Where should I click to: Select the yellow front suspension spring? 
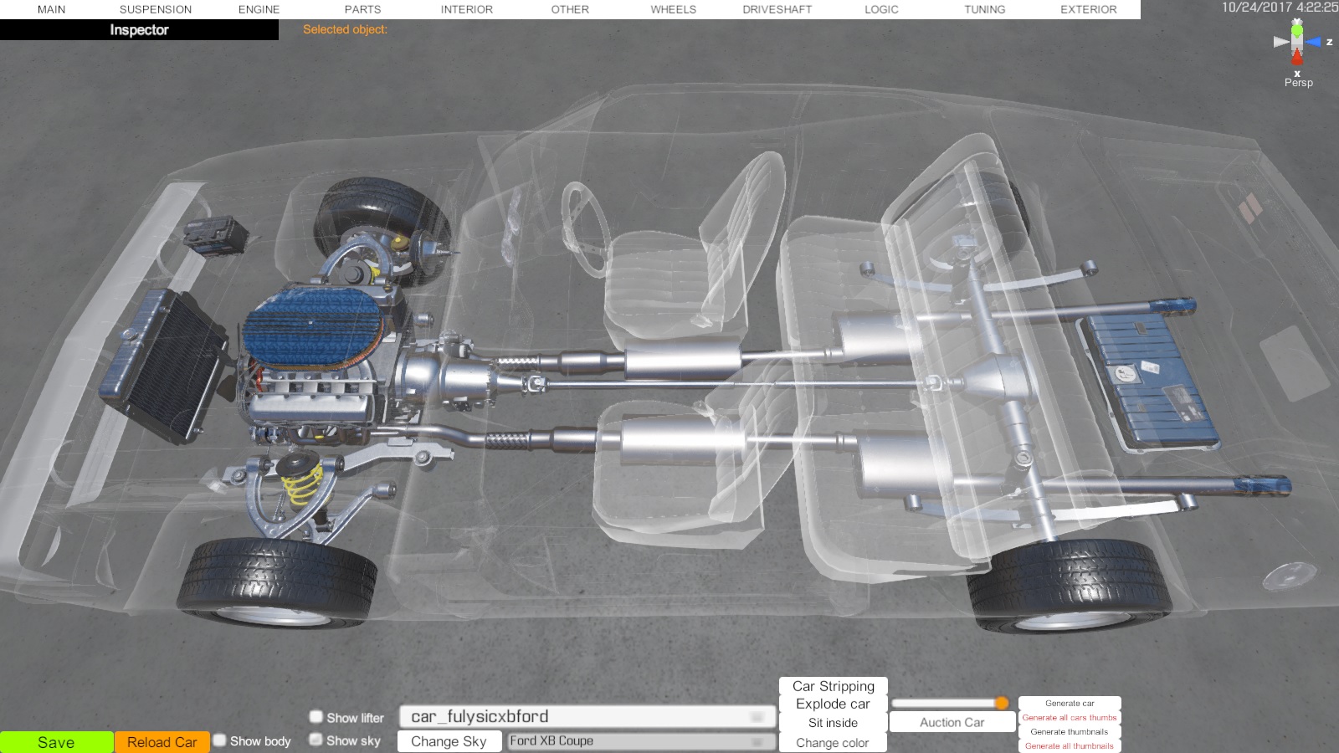pyautogui.click(x=300, y=484)
